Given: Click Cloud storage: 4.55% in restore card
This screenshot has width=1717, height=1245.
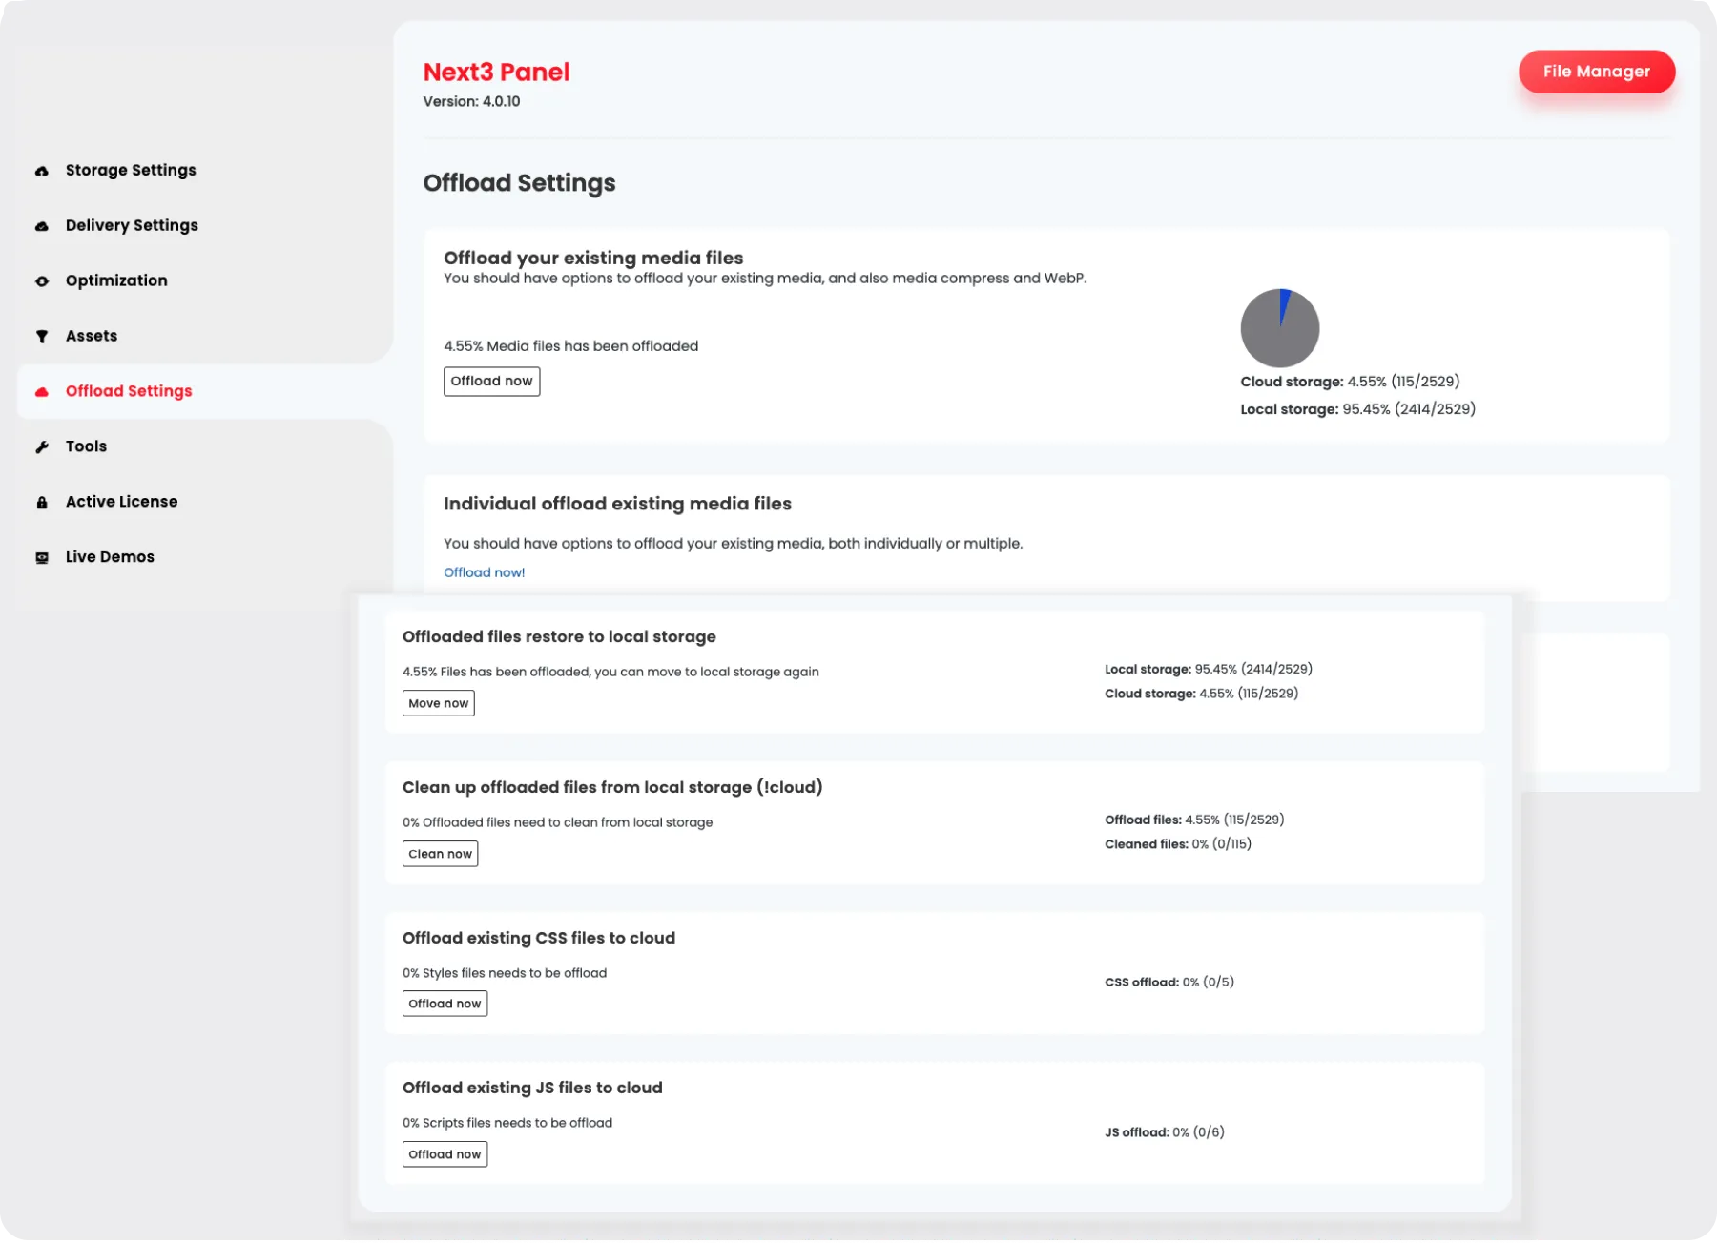Looking at the screenshot, I should 1202,694.
